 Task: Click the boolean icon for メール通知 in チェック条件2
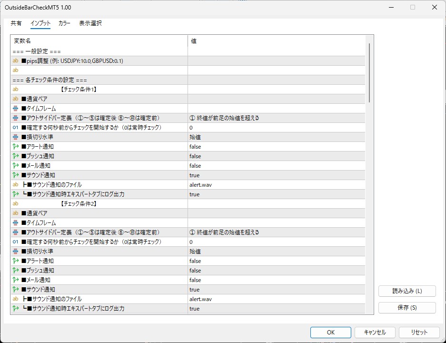coord(16,280)
